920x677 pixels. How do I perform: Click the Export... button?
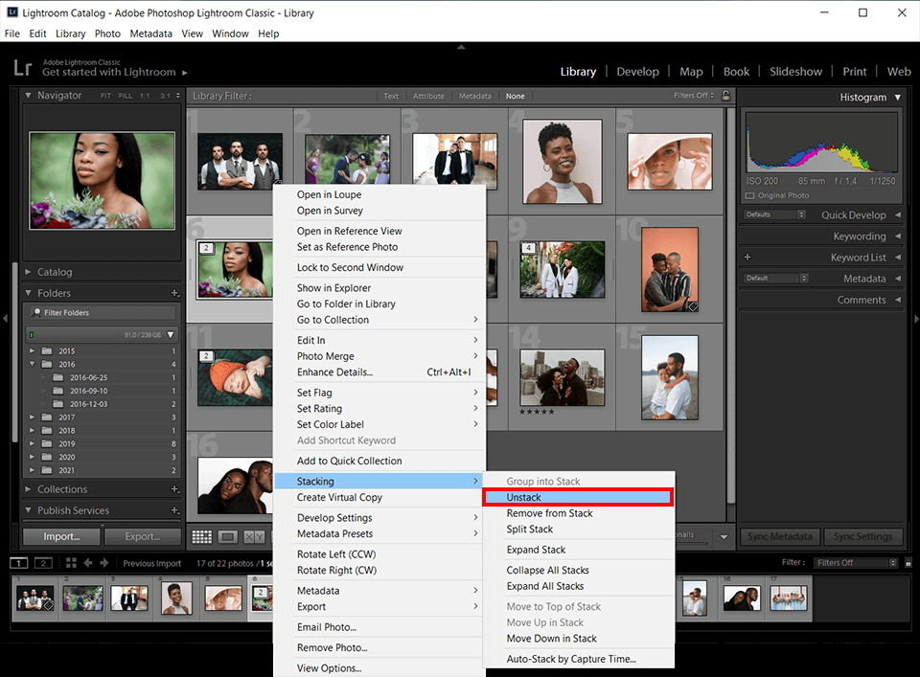click(x=142, y=536)
